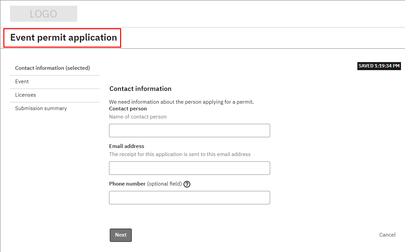Click the SAVED timestamp status badge

[379, 66]
